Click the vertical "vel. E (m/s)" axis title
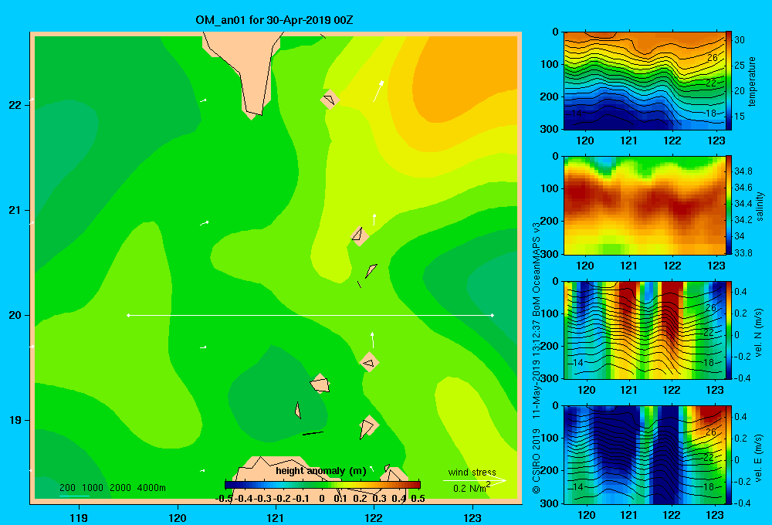This screenshot has width=772, height=525. (x=758, y=458)
